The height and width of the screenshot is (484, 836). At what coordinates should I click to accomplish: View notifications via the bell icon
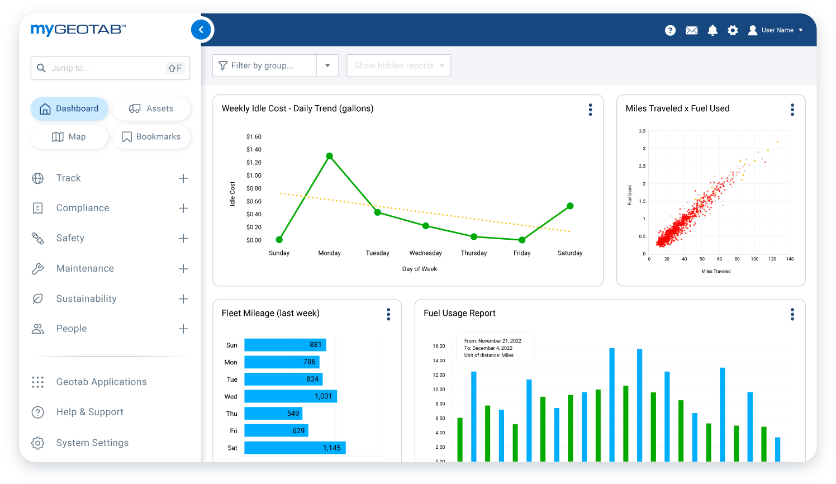[x=712, y=30]
